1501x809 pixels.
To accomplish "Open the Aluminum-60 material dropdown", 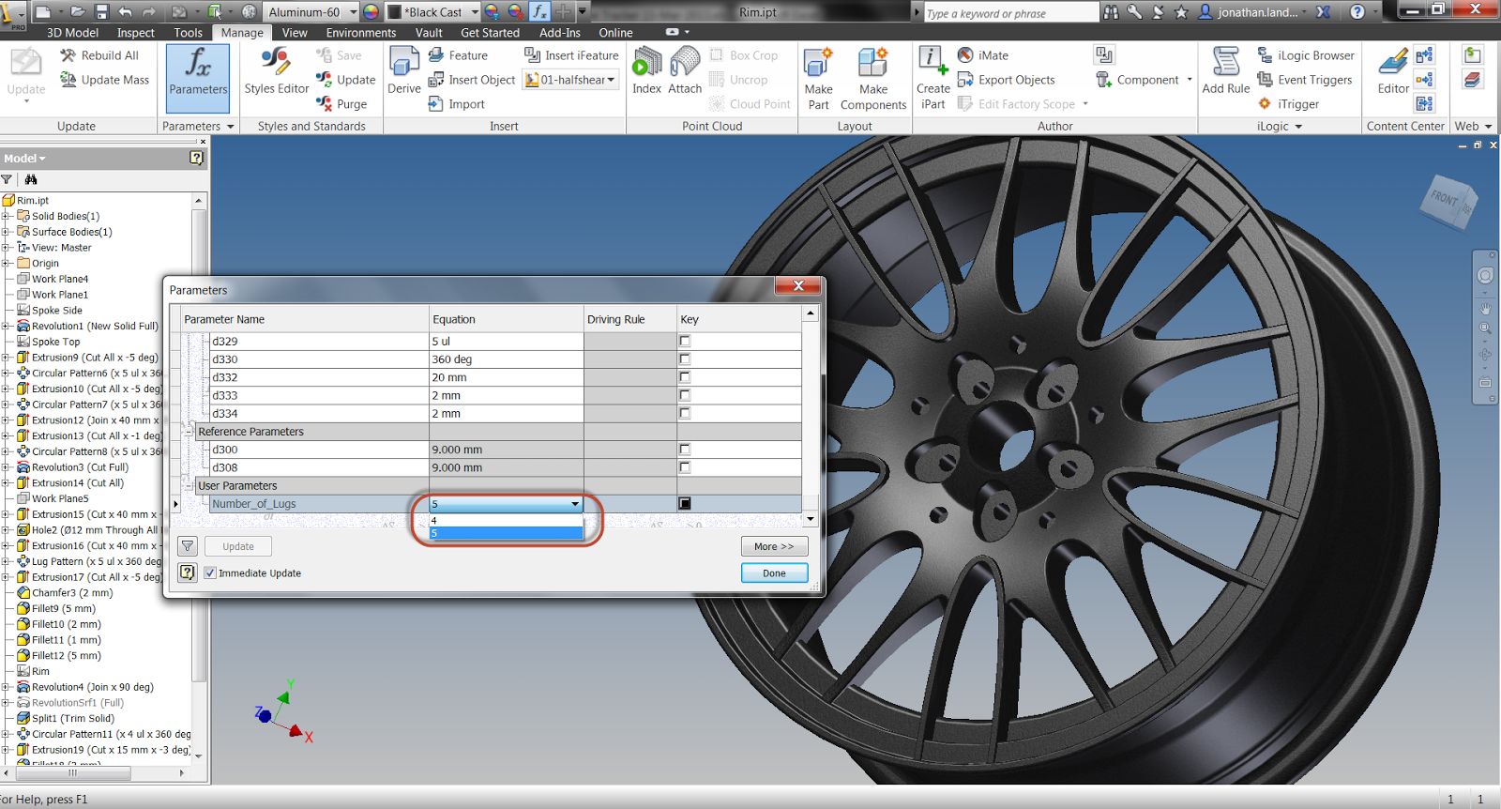I will tap(354, 12).
